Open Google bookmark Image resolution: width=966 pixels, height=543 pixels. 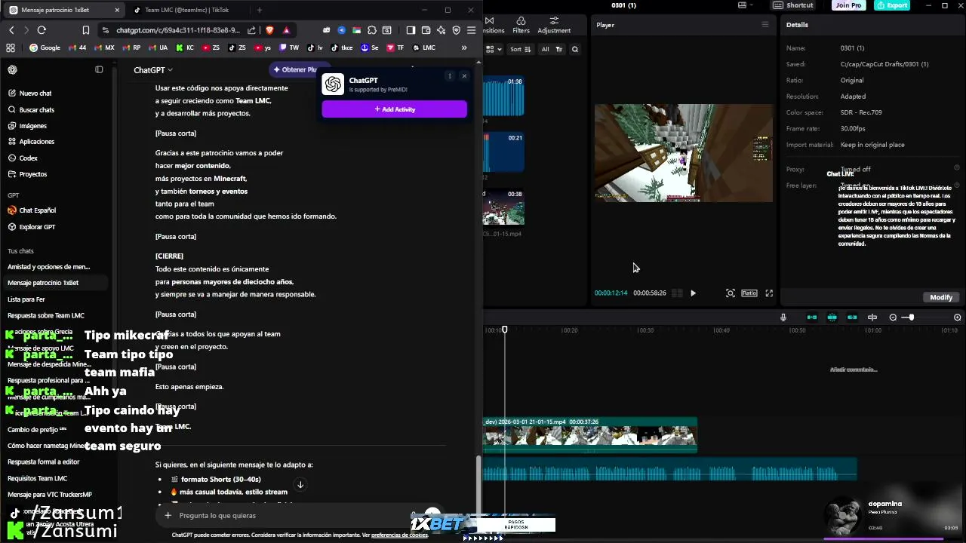45,48
